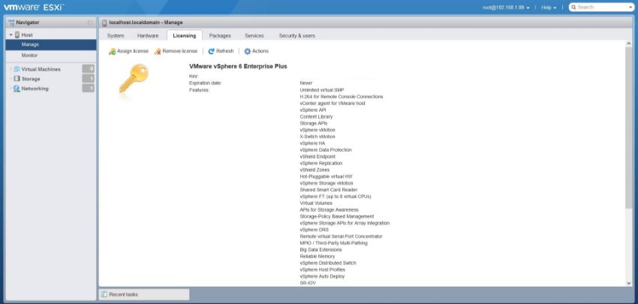
Task: Click the VMware vSphere 6 Enterprise Plus heading
Action: pyautogui.click(x=238, y=66)
